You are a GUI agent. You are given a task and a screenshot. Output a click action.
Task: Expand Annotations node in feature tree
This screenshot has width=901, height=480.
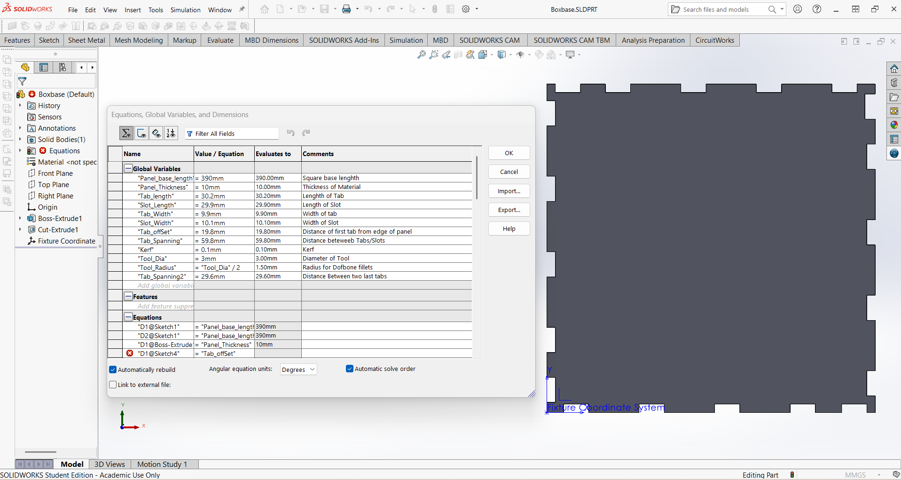(20, 128)
